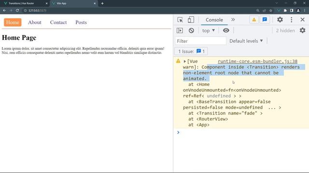Open console settings gear beside 2 hidden

(303, 30)
